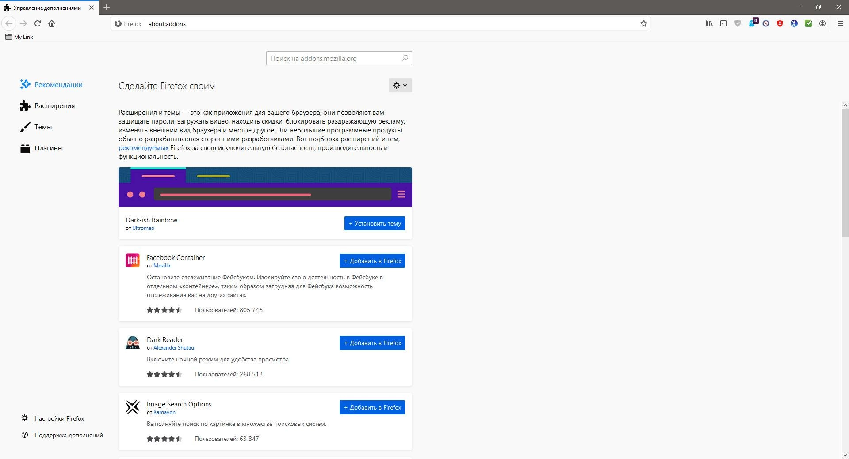
Task: Click the Image Search Options icon
Action: [x=133, y=407]
